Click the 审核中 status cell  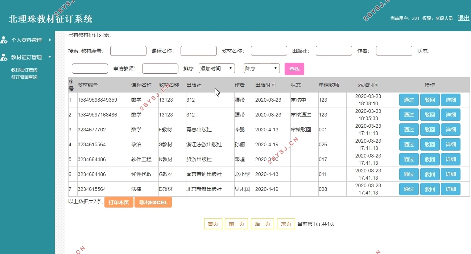[x=304, y=100]
